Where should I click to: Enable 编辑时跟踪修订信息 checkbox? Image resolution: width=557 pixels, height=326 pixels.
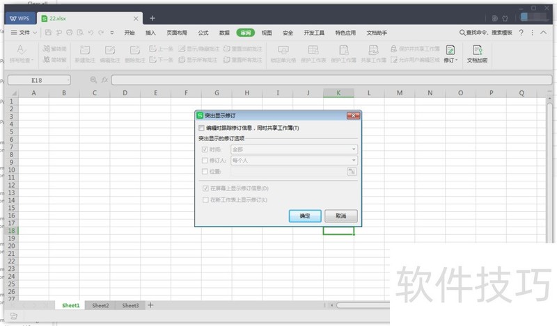201,128
